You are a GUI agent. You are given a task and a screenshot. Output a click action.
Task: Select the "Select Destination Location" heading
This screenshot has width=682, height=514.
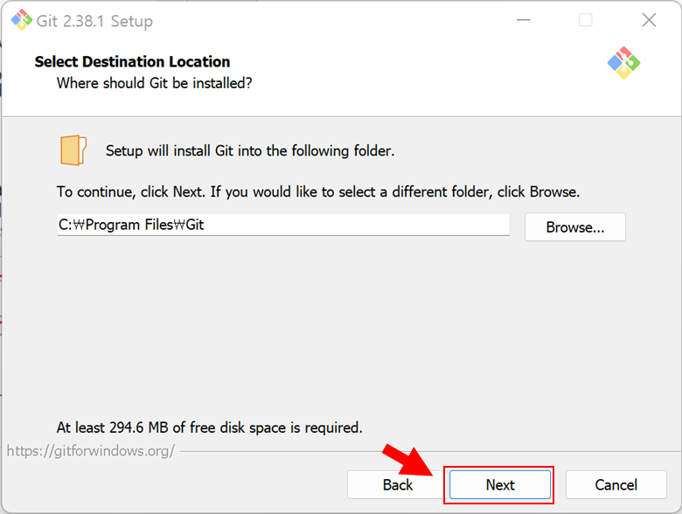pos(132,62)
